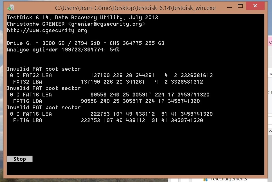The image size is (272, 182).
Task: Click the TestDisk window icon in title bar
Action: point(11,8)
